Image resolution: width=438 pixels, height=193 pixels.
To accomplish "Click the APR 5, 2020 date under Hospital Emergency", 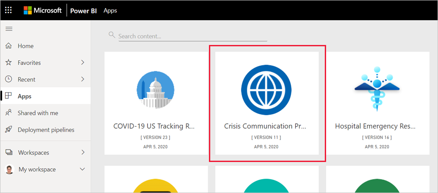I will tap(377, 147).
